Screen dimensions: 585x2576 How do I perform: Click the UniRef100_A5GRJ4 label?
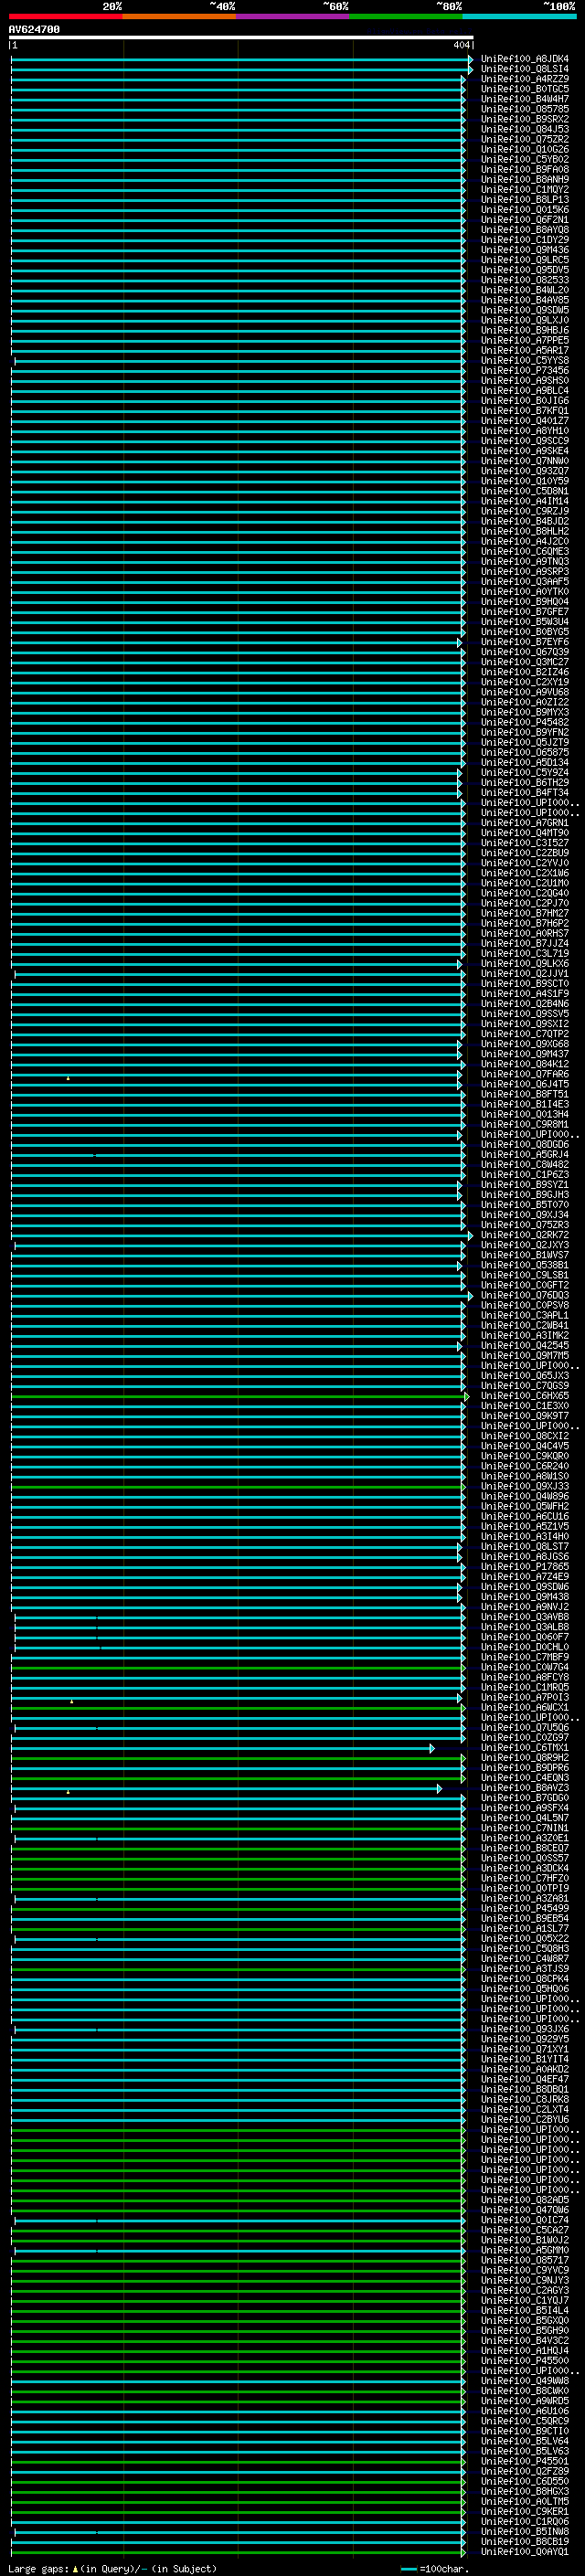click(525, 1155)
